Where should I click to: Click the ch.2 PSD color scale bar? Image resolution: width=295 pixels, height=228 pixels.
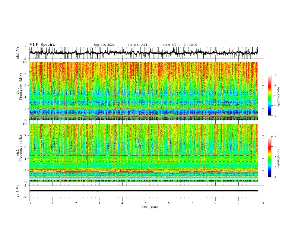point(269,157)
